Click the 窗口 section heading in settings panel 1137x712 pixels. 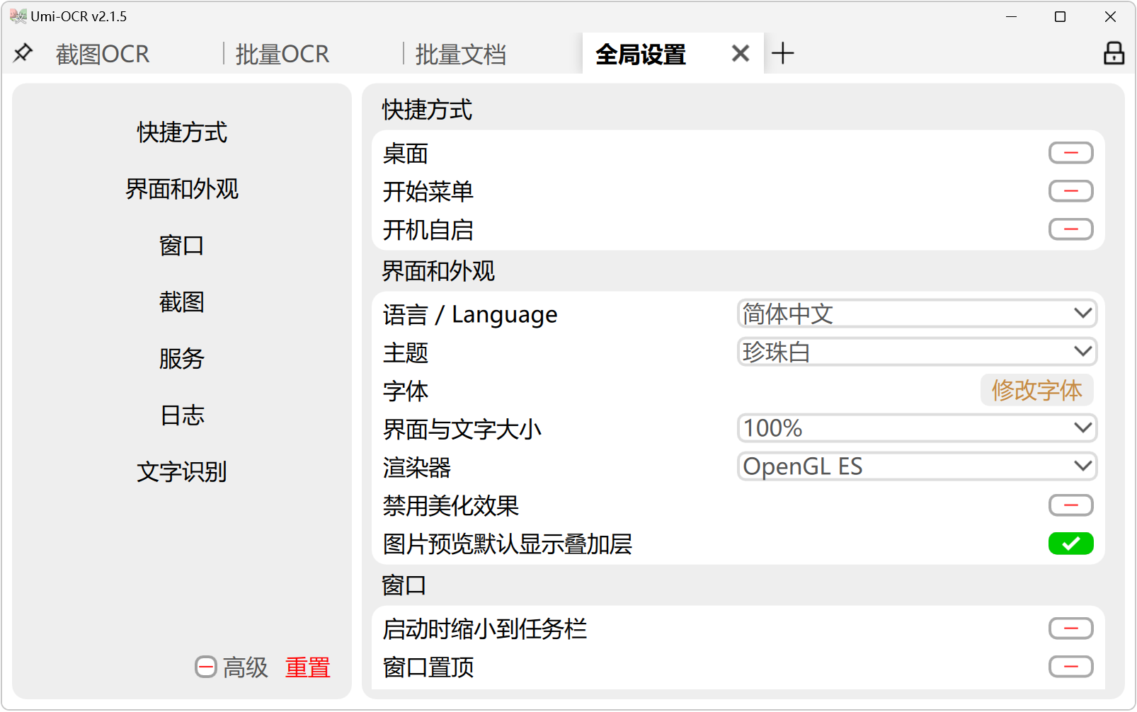pos(404,585)
